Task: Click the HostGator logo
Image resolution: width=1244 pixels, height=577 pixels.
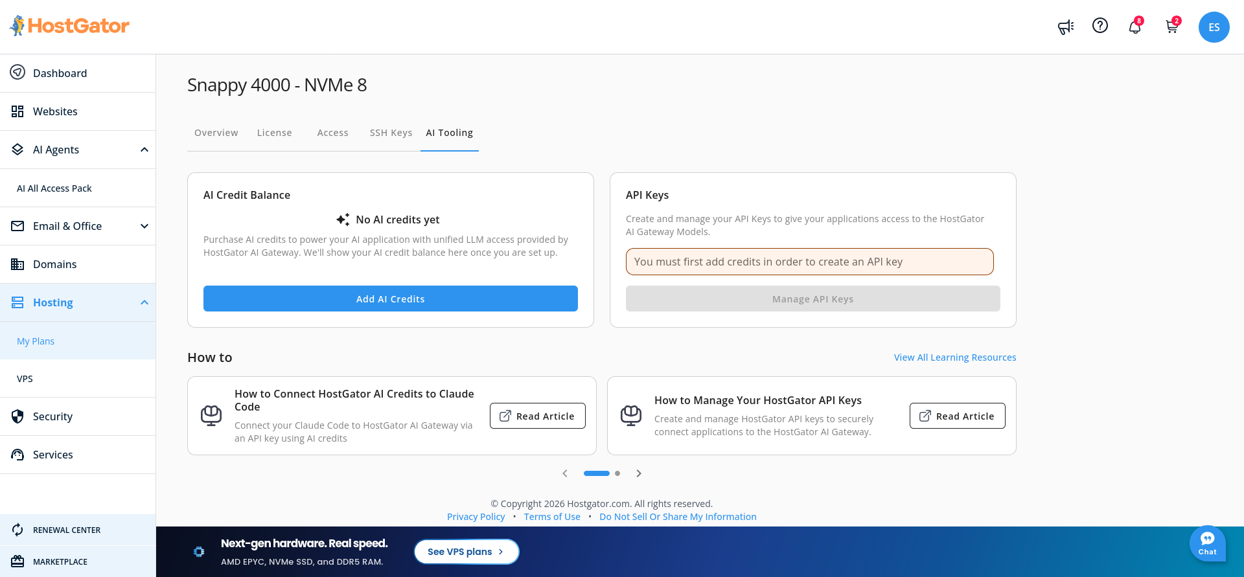Action: point(69,26)
